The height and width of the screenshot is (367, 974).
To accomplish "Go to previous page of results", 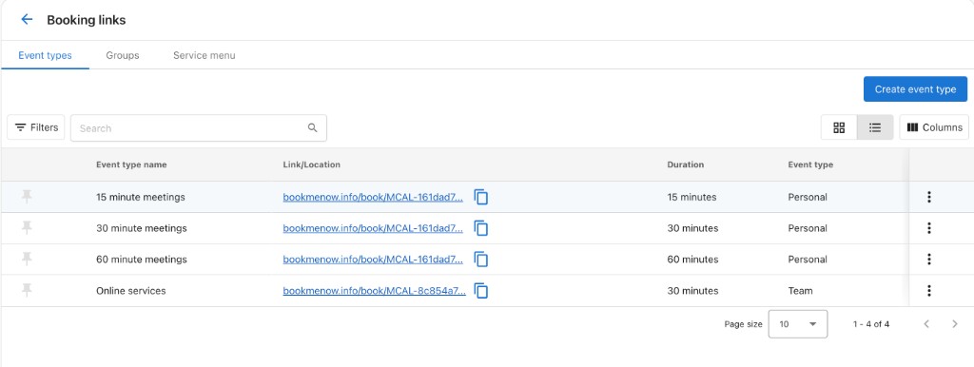I will (x=926, y=323).
